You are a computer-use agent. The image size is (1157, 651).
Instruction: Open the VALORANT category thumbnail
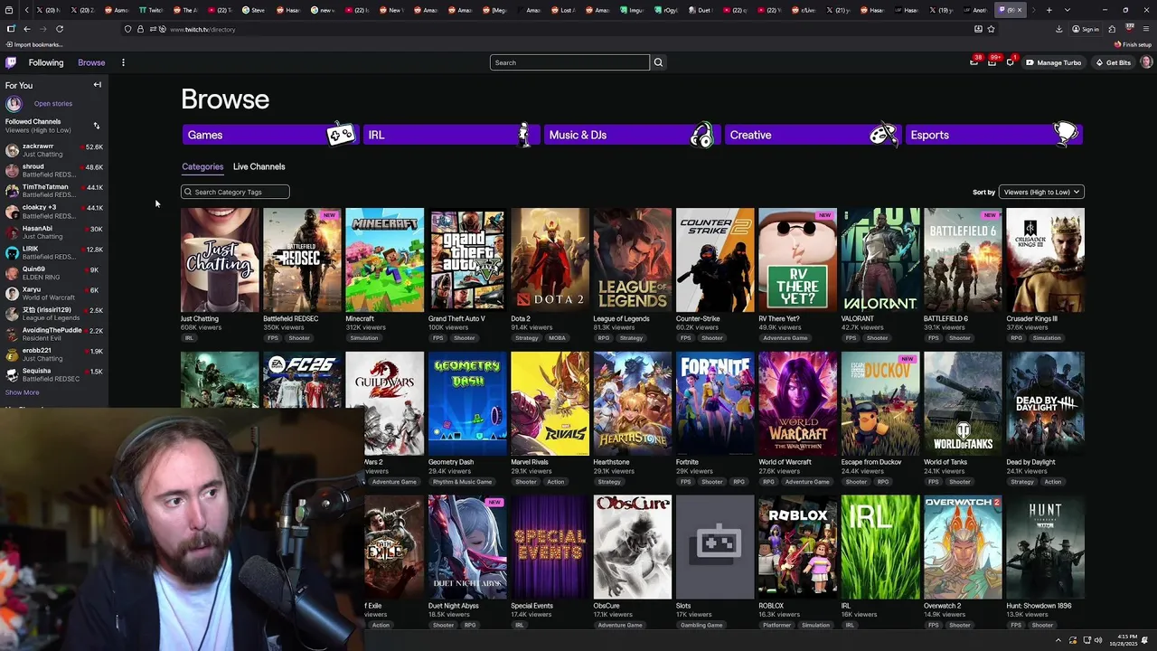[880, 260]
